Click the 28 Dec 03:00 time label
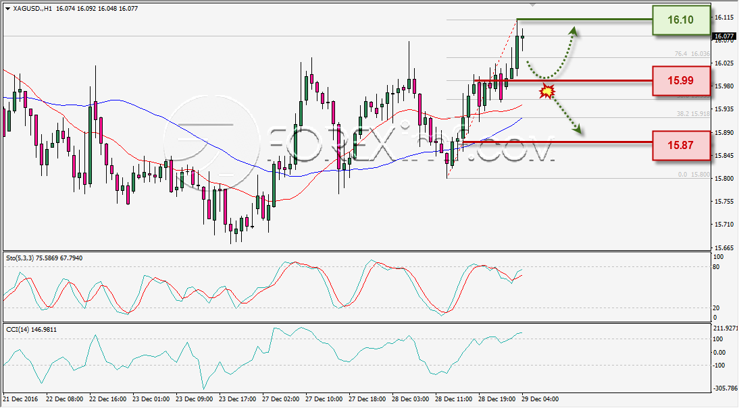Viewport: 739px width, 408px height. coord(411,399)
